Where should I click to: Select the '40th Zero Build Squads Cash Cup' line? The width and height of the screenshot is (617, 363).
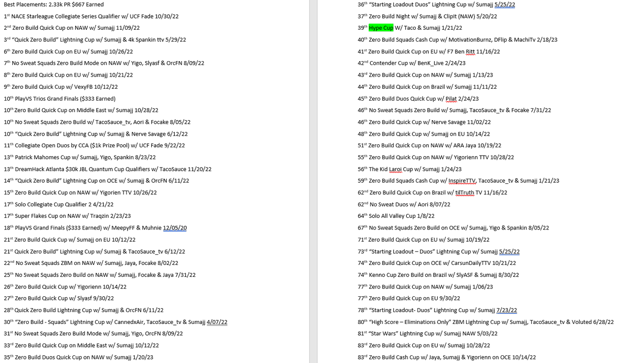[x=458, y=40]
